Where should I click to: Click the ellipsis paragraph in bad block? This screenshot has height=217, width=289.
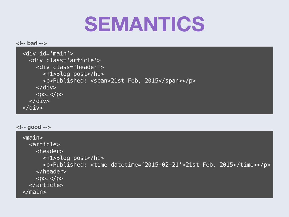coord(50,94)
